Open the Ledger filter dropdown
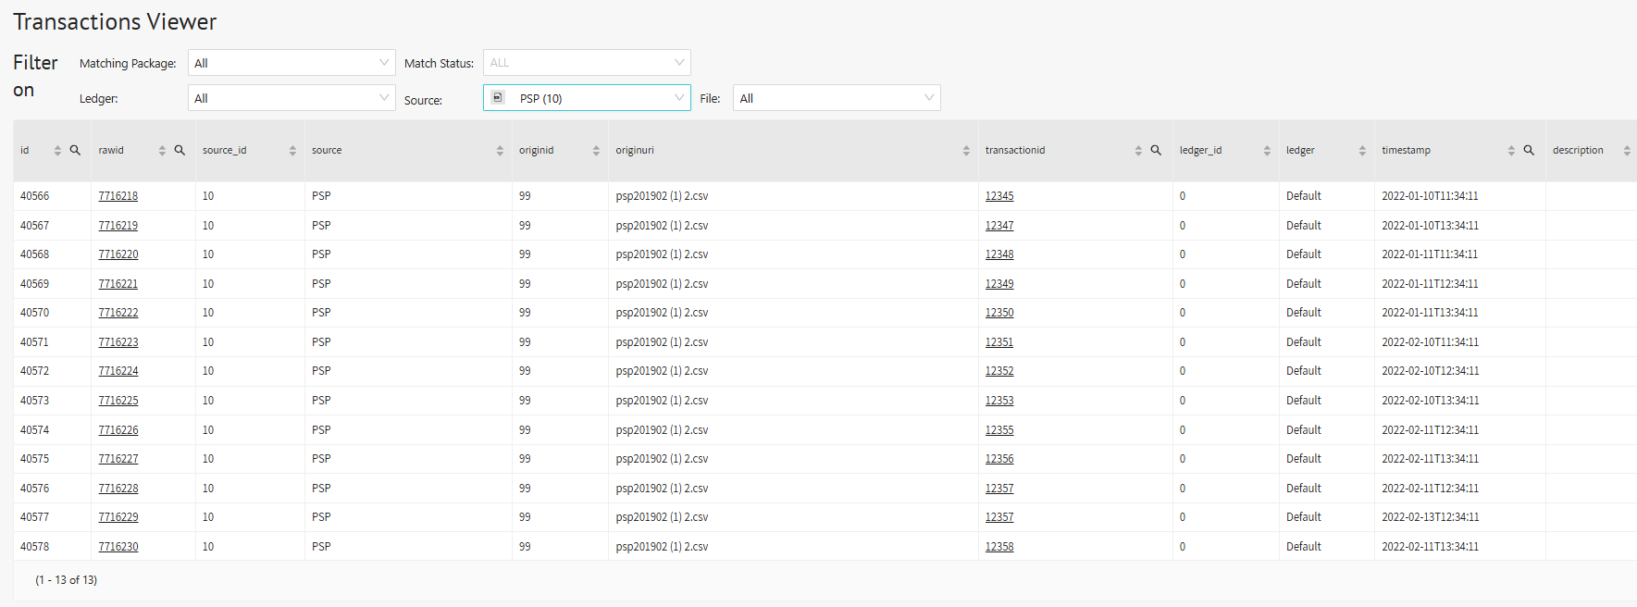The width and height of the screenshot is (1637, 607). [291, 98]
